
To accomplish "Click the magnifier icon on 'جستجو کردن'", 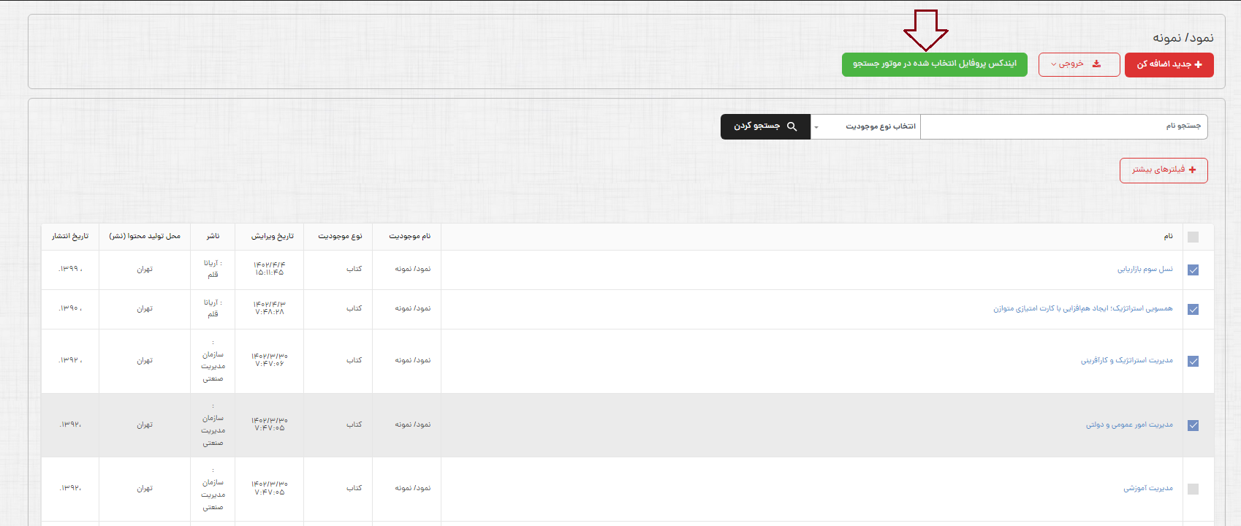I will coord(792,126).
